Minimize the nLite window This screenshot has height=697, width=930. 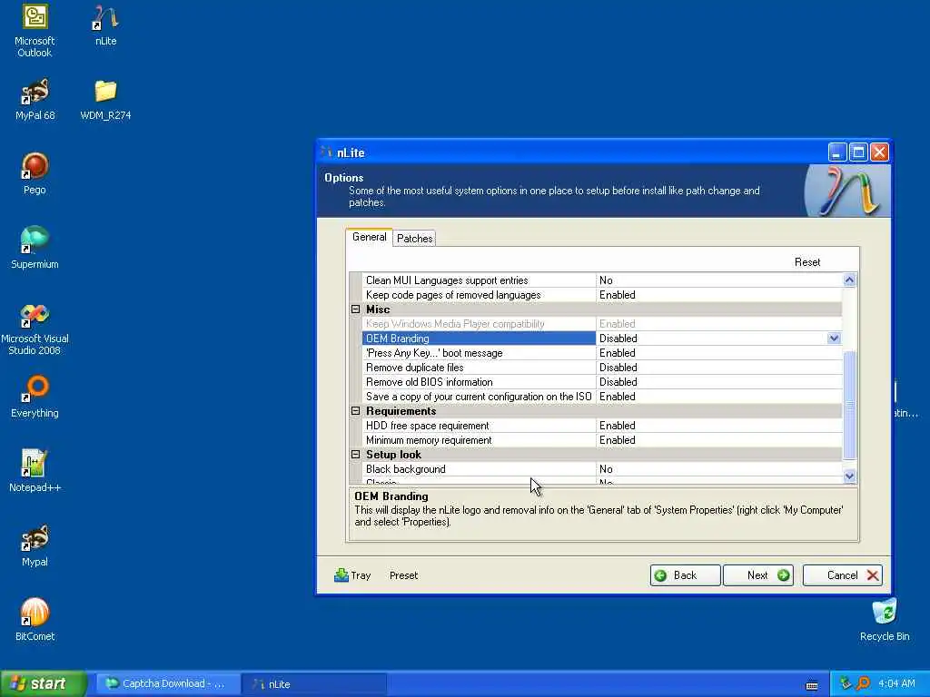point(836,152)
